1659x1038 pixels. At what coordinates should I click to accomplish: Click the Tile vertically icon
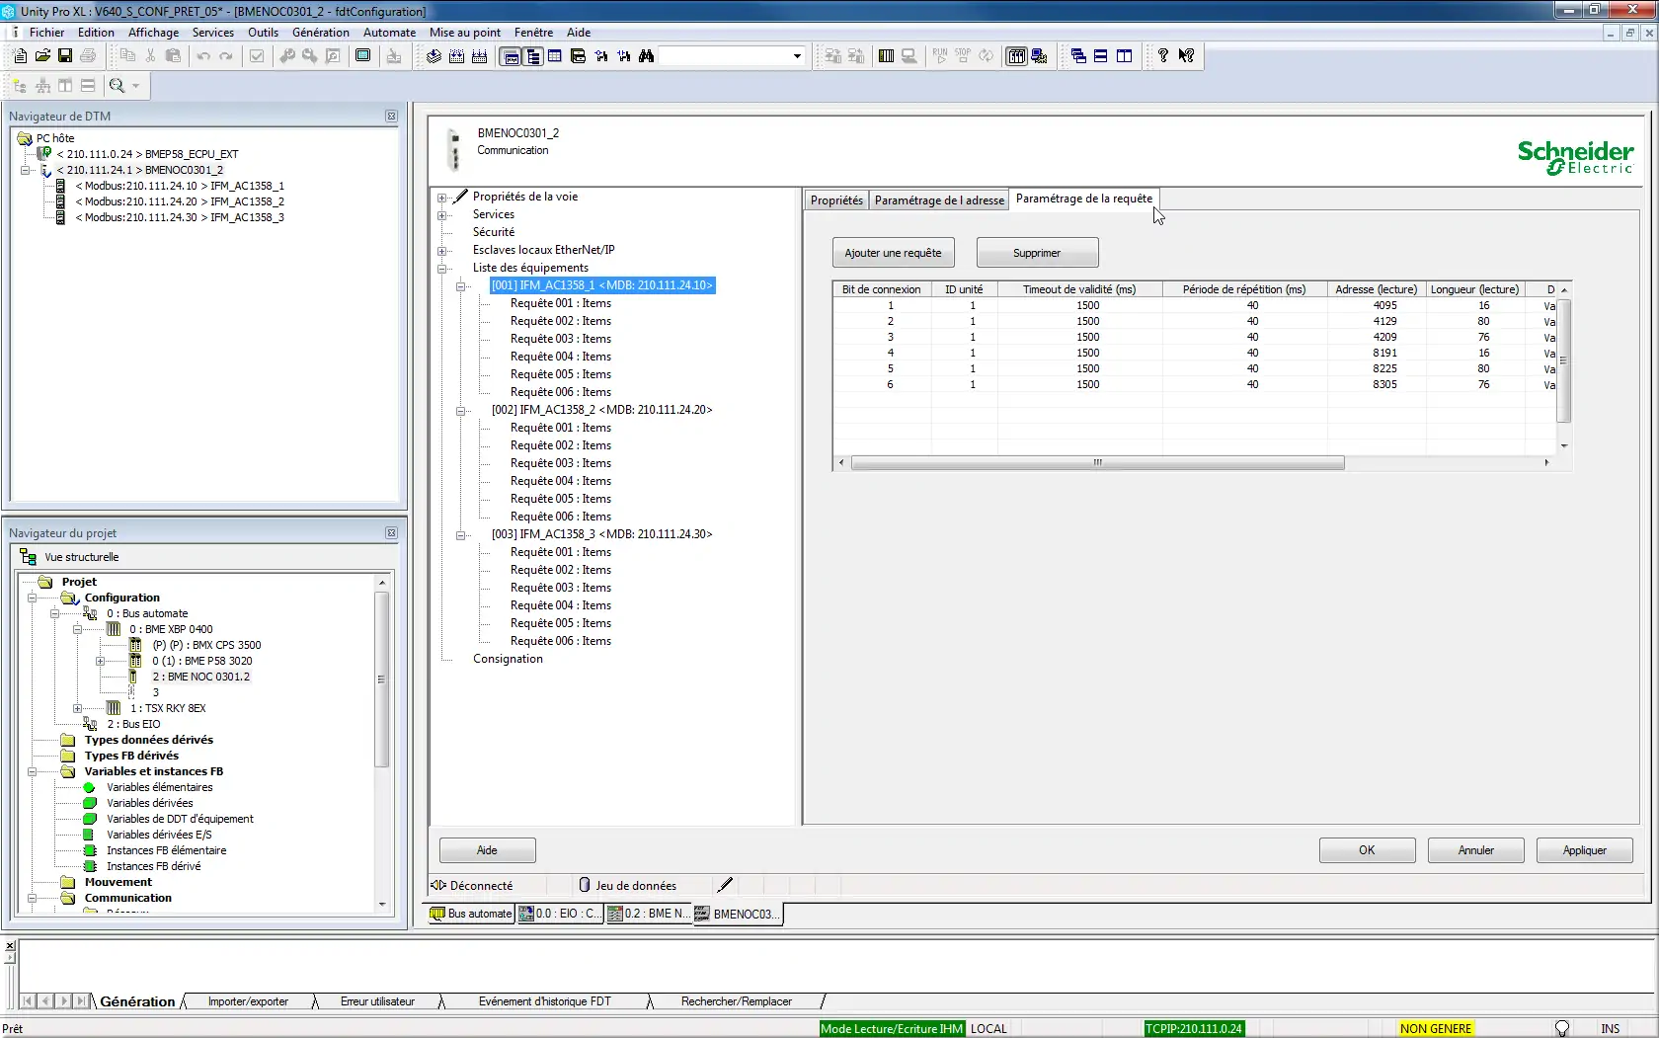pyautogui.click(x=1124, y=56)
